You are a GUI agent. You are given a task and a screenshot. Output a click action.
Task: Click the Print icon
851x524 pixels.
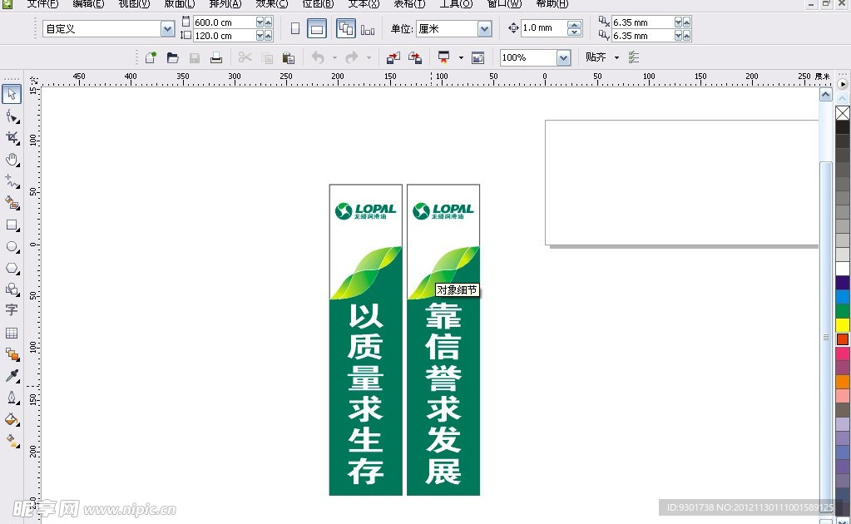click(216, 57)
